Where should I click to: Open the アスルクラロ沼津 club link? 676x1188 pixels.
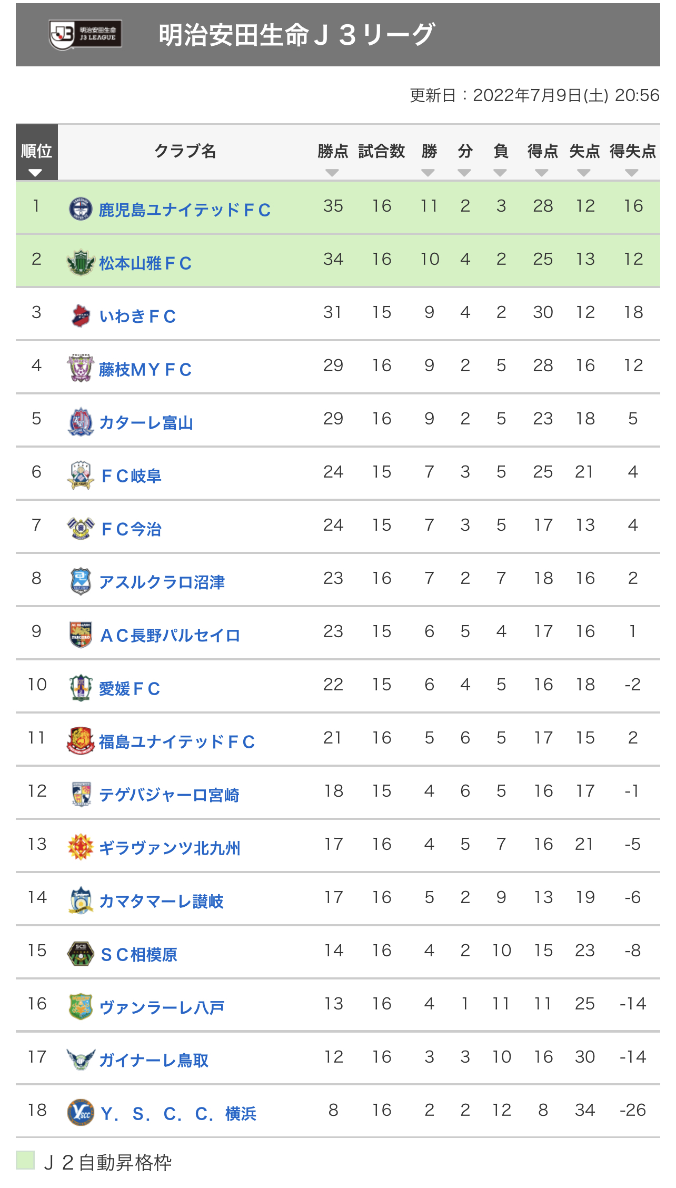click(x=162, y=582)
